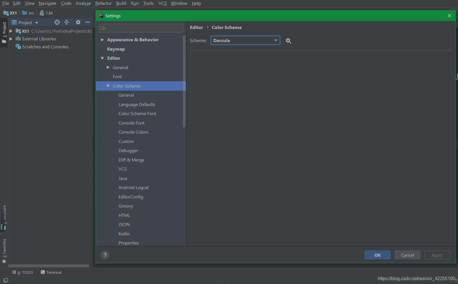Open Custom color scheme settings
The height and width of the screenshot is (284, 458).
click(x=126, y=142)
